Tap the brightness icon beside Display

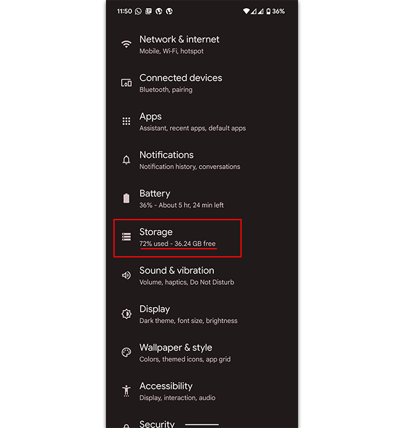point(126,314)
